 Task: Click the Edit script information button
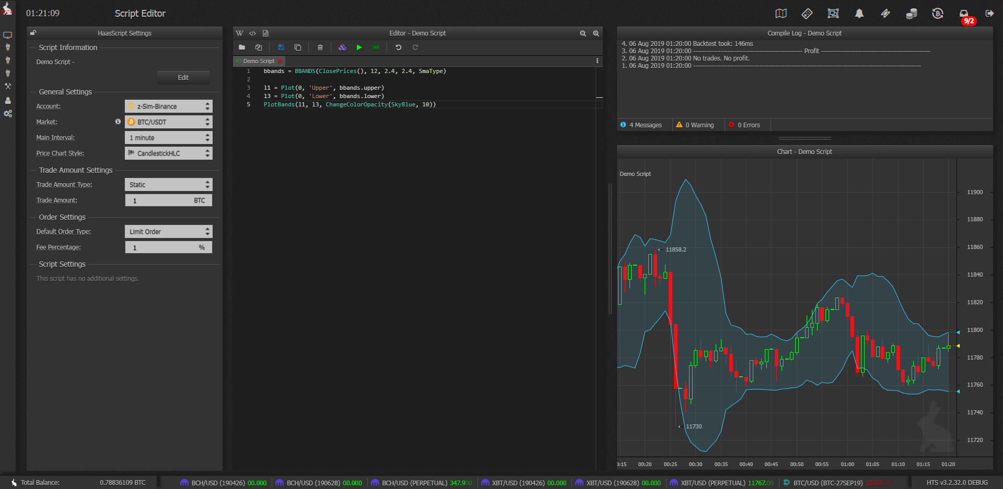pos(183,77)
